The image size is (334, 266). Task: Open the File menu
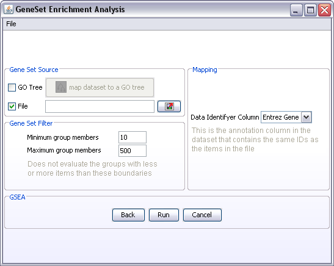(x=11, y=24)
